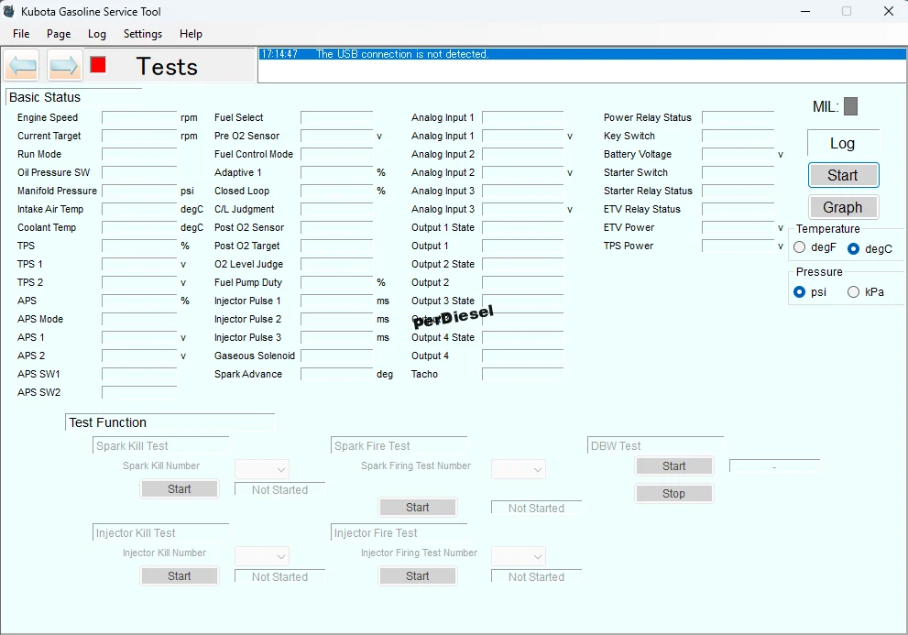The height and width of the screenshot is (635, 908).
Task: Open the Settings menu
Action: point(142,34)
